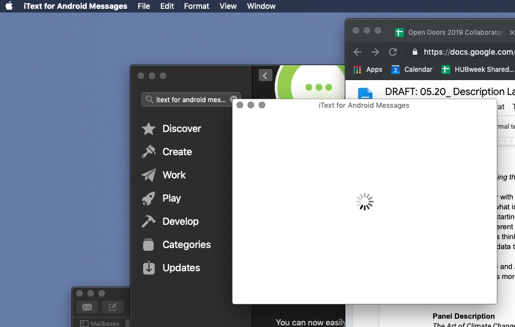Viewport: 515px width, 327px height.
Task: Click the DRAFT: 05.20_ Description document title
Action: [450, 92]
